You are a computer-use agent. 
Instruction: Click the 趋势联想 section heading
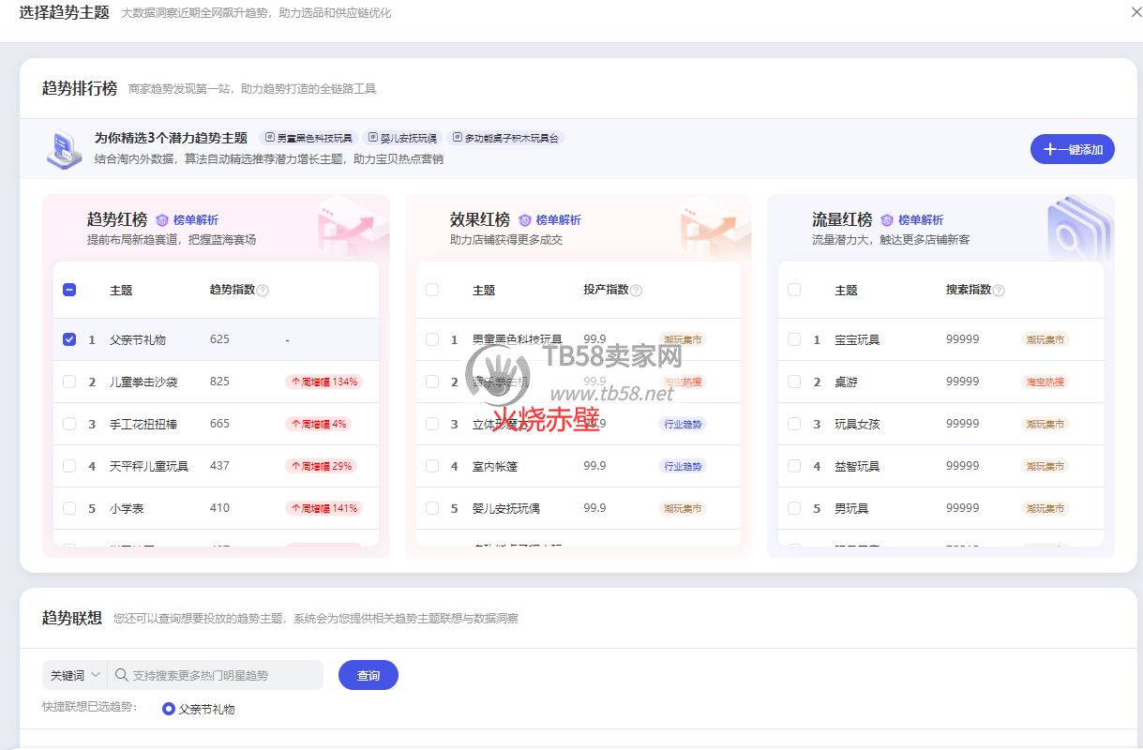click(x=72, y=618)
